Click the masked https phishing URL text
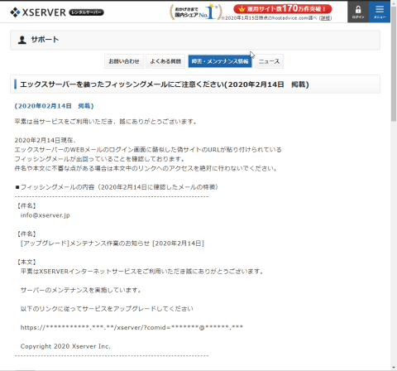The image size is (397, 371). tap(132, 328)
